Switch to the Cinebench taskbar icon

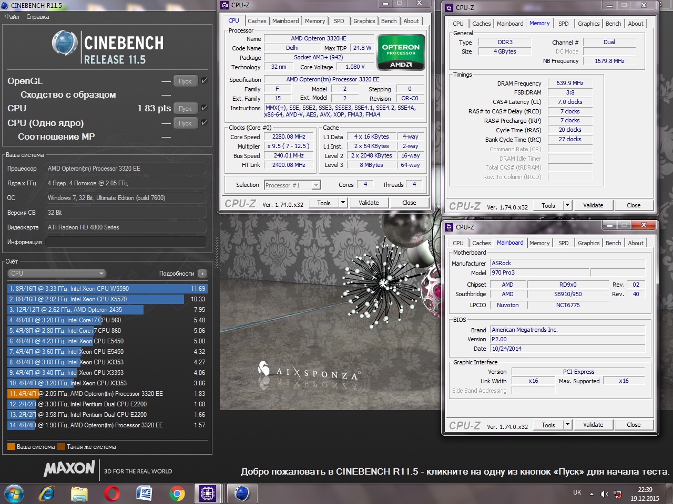tap(241, 493)
